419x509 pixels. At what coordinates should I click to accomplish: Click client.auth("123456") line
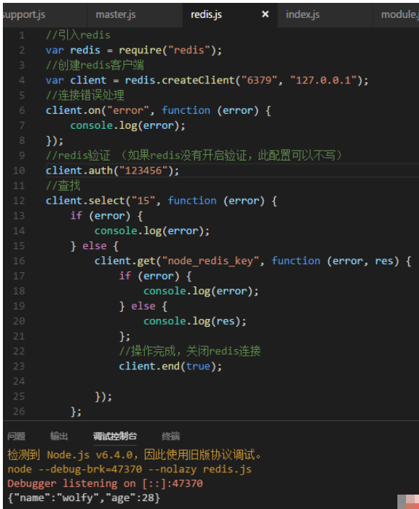113,171
